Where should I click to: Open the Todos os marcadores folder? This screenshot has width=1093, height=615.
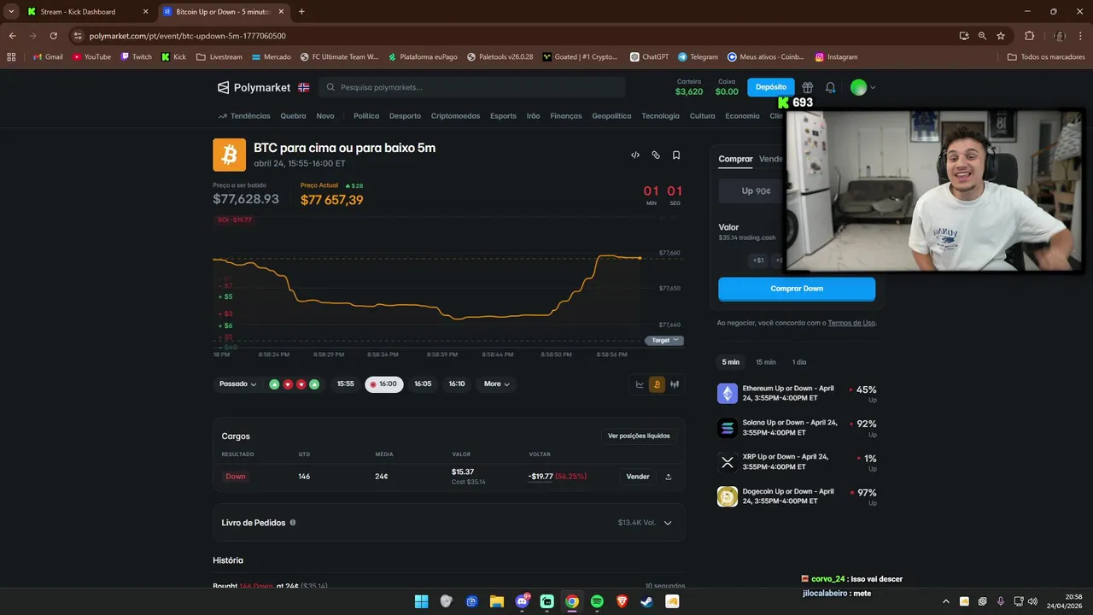[1046, 57]
